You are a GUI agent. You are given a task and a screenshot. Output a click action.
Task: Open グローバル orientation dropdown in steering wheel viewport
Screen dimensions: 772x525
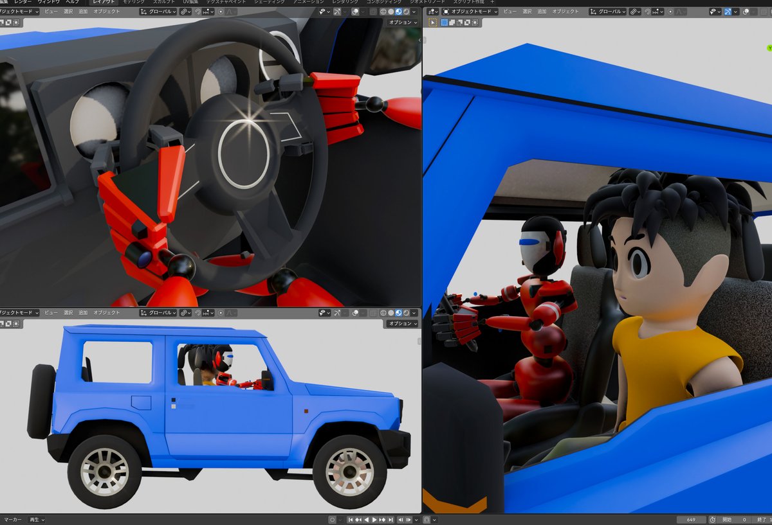(158, 12)
